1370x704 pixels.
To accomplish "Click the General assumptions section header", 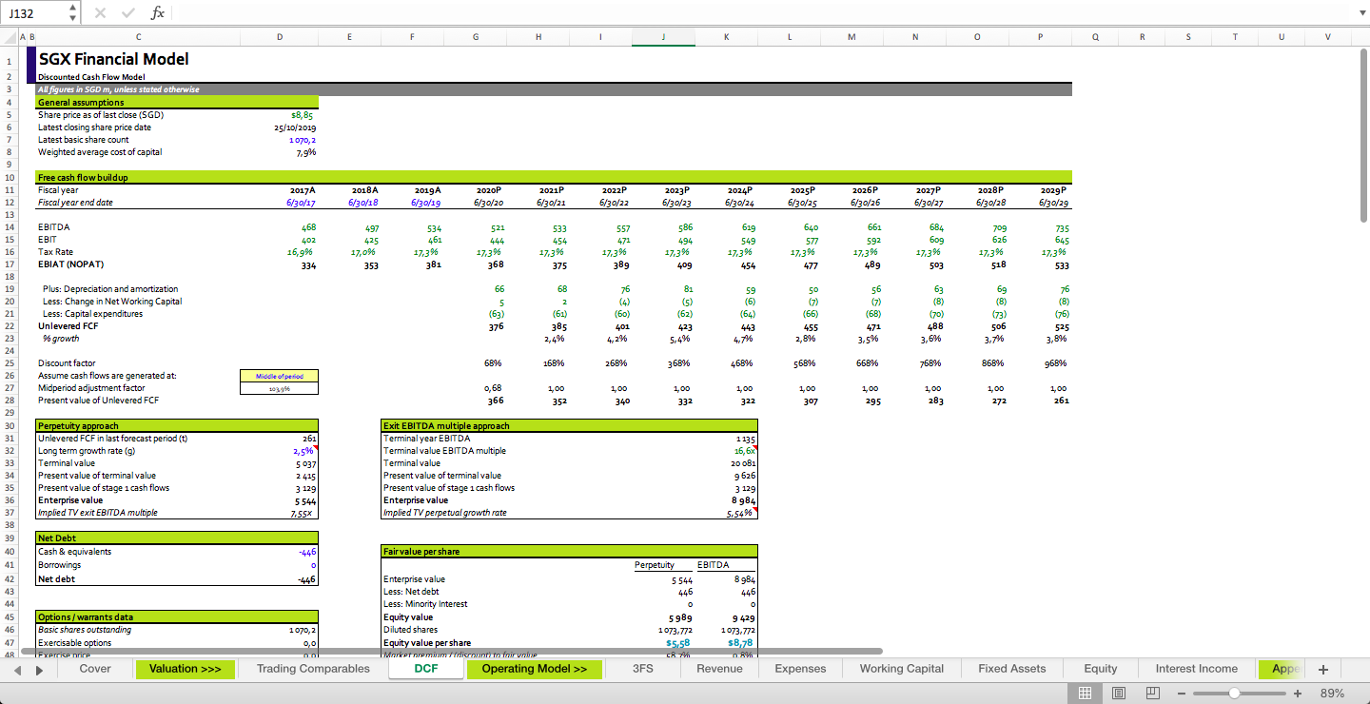I will (x=177, y=102).
